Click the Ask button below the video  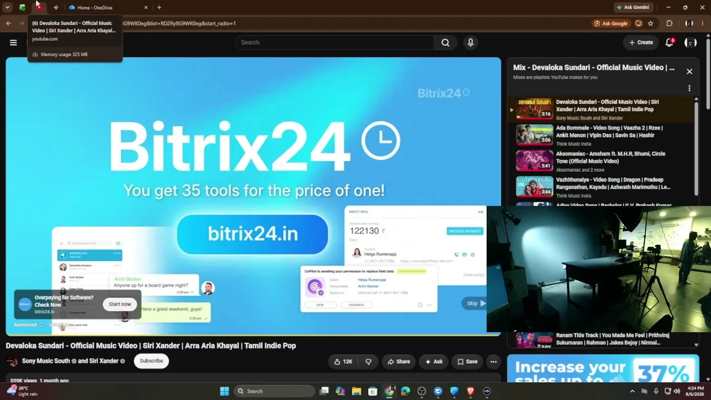click(x=433, y=362)
